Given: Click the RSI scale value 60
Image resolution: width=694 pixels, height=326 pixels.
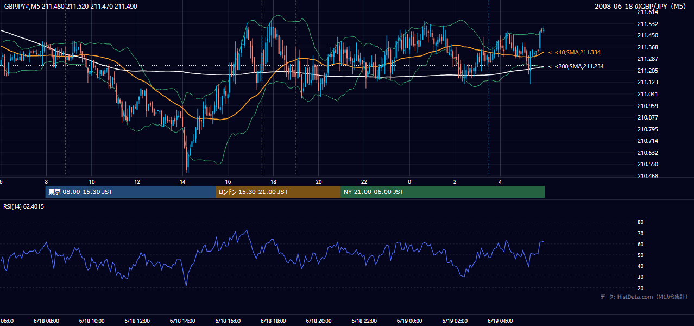Looking at the screenshot, I should (x=640, y=244).
